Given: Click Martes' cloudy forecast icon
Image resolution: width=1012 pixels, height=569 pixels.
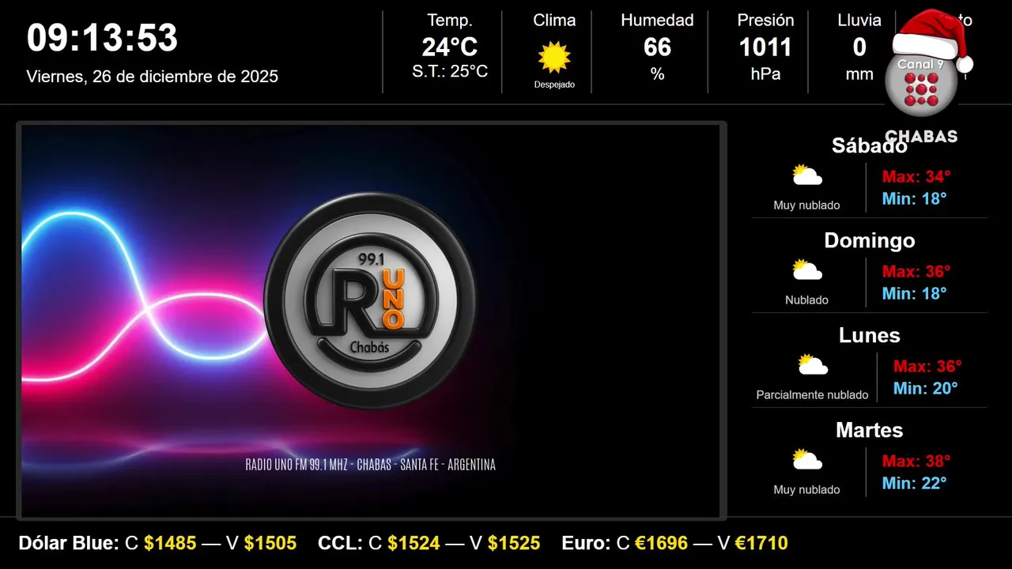Looking at the screenshot, I should pyautogui.click(x=807, y=459).
